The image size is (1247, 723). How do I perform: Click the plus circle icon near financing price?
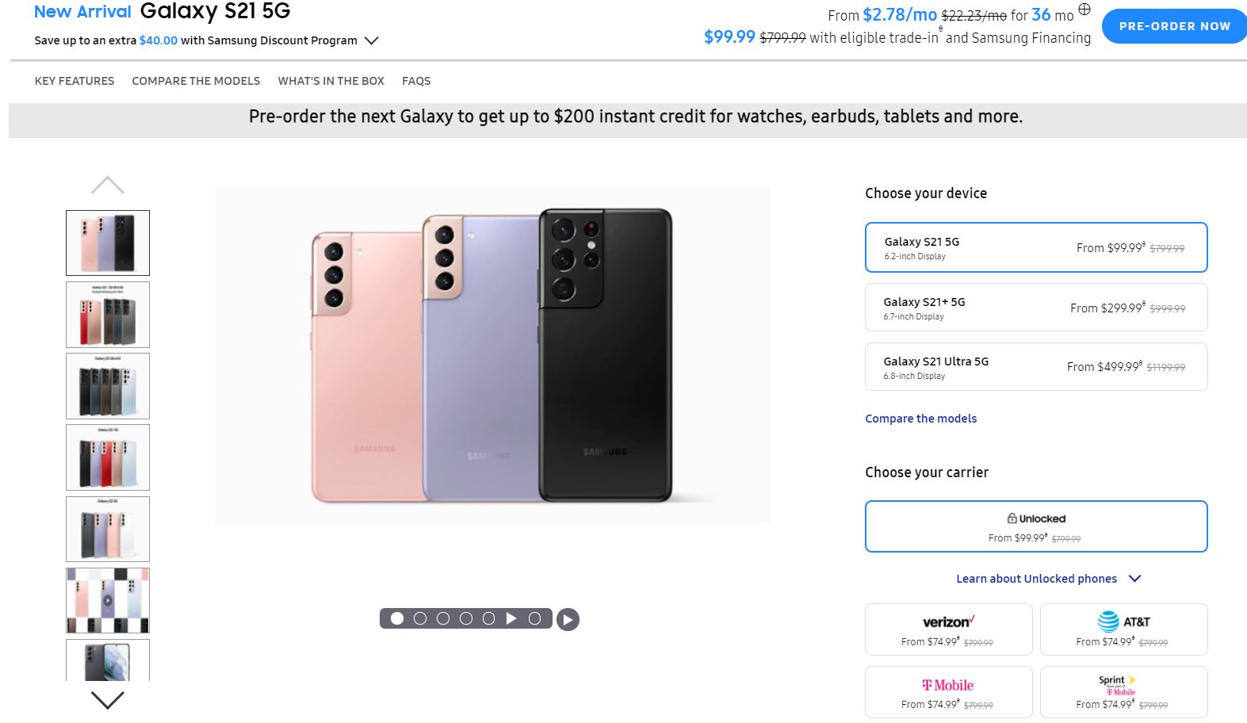tap(1084, 10)
